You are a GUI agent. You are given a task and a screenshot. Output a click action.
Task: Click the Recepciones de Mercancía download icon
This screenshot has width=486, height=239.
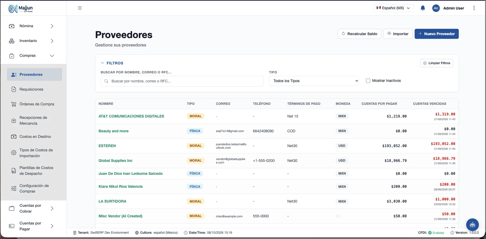pyautogui.click(x=14, y=120)
